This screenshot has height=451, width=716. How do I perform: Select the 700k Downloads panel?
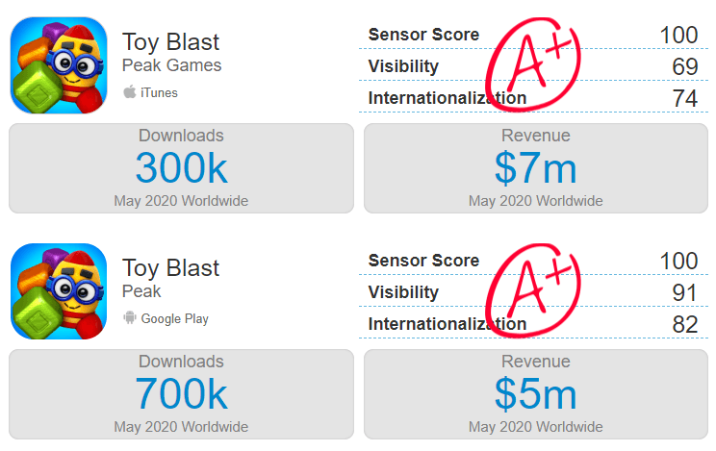[x=181, y=394]
